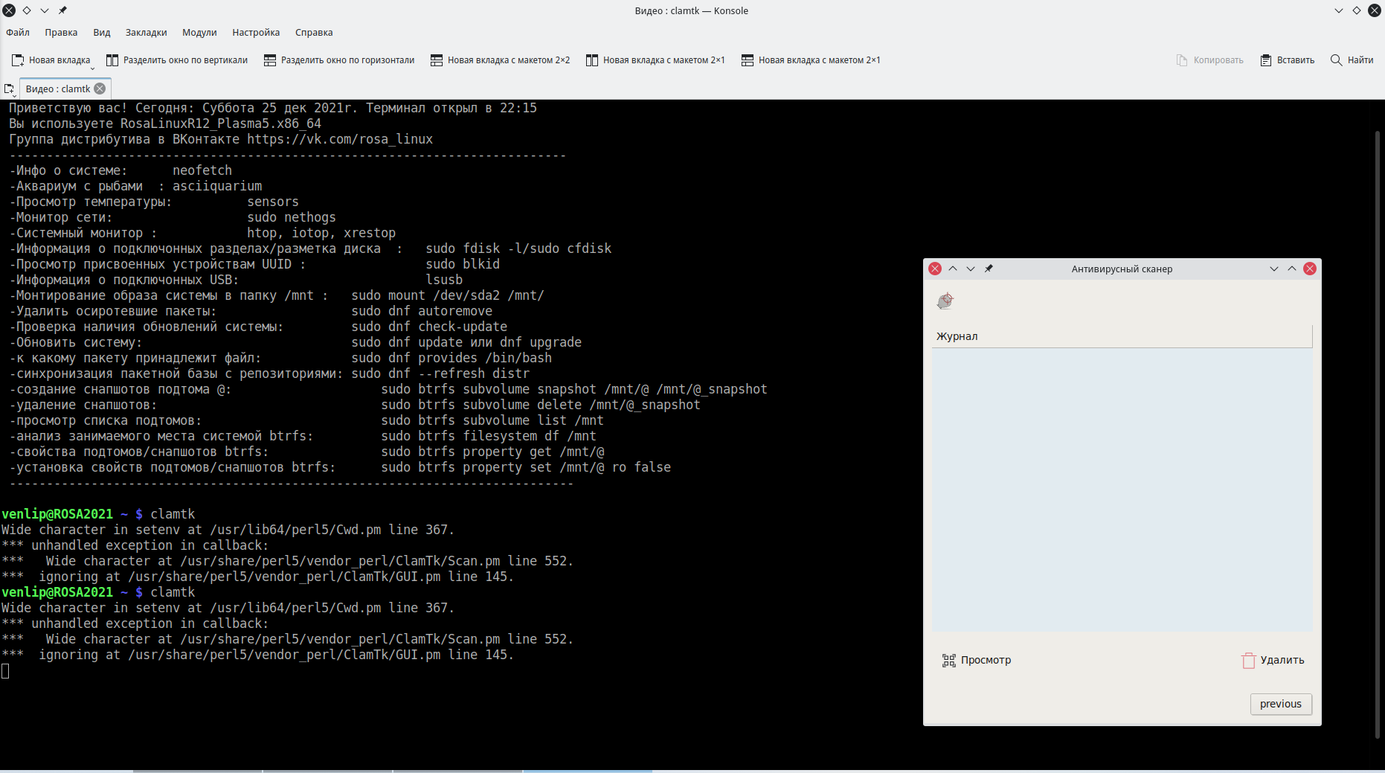Click the ClamTk logo icon in scanner
This screenshot has width=1385, height=773.
click(x=945, y=301)
